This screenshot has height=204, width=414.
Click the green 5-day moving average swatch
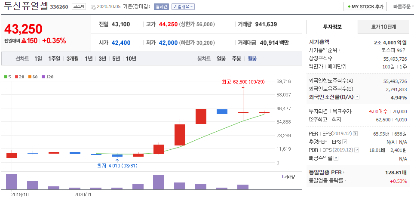[6, 77]
